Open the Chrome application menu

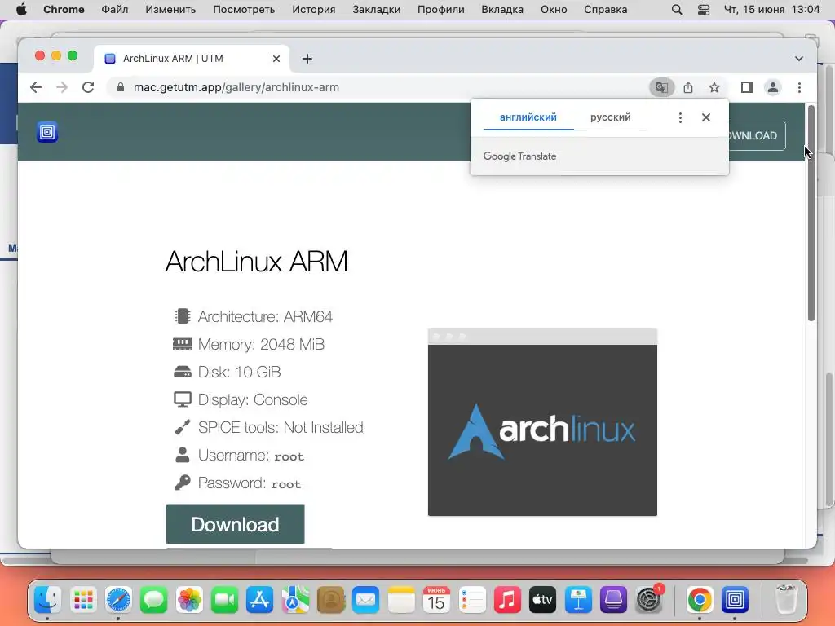(64, 10)
